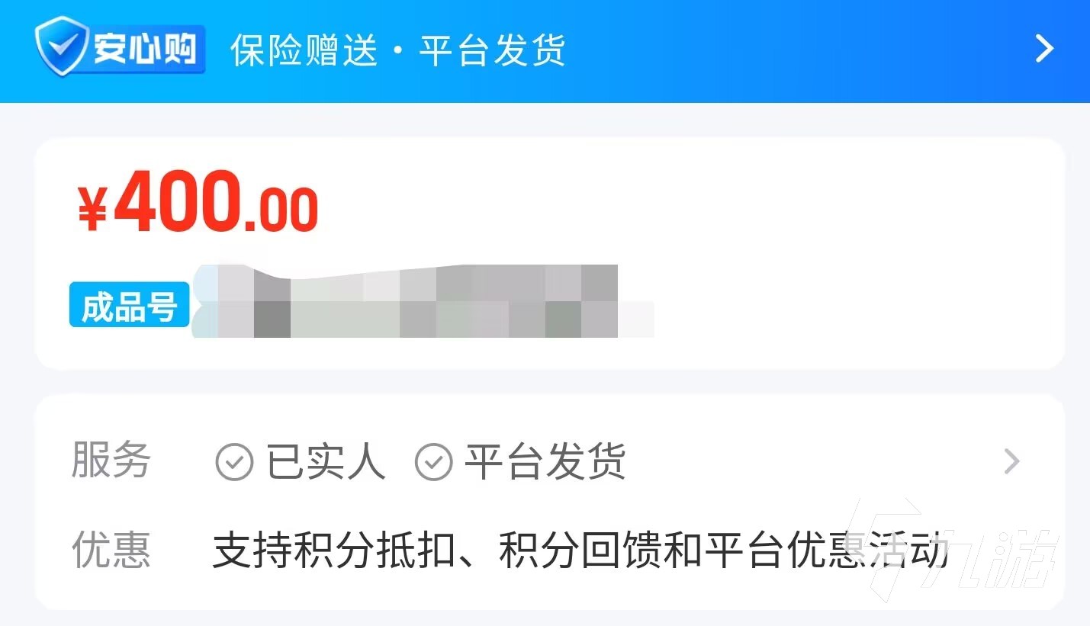This screenshot has height=626, width=1090.
Task: Click the 服务 row label
Action: (x=111, y=461)
